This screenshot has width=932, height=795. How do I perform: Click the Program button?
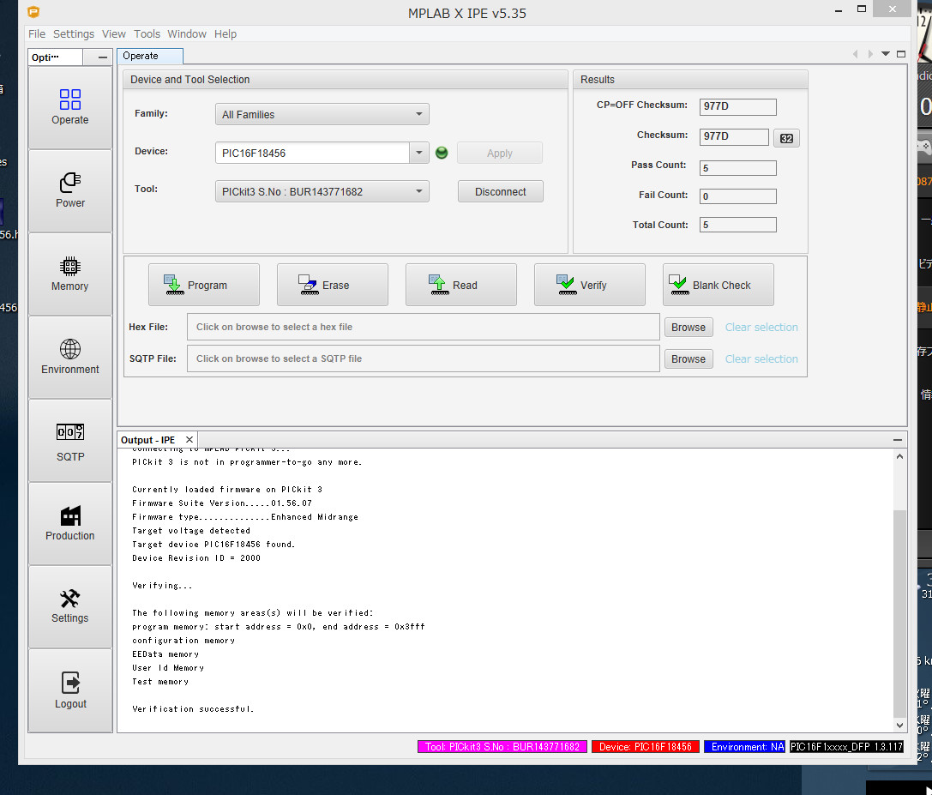(x=204, y=285)
